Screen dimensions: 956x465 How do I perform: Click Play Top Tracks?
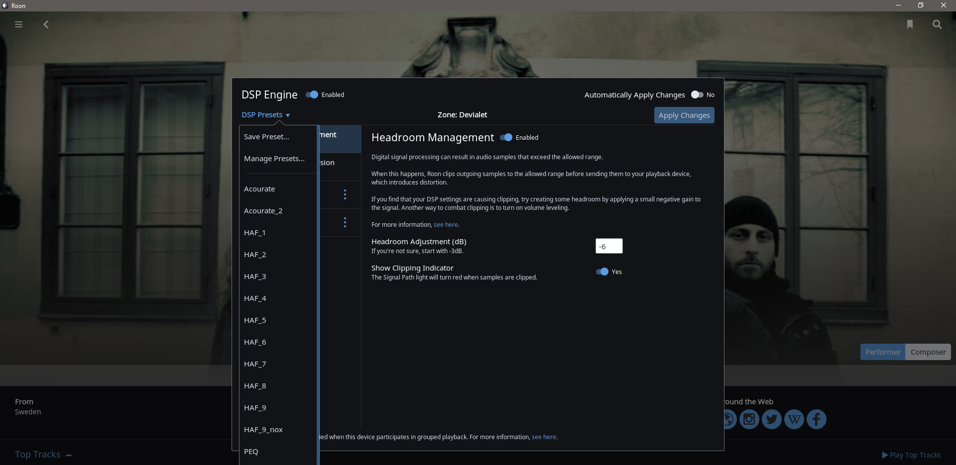pyautogui.click(x=911, y=455)
